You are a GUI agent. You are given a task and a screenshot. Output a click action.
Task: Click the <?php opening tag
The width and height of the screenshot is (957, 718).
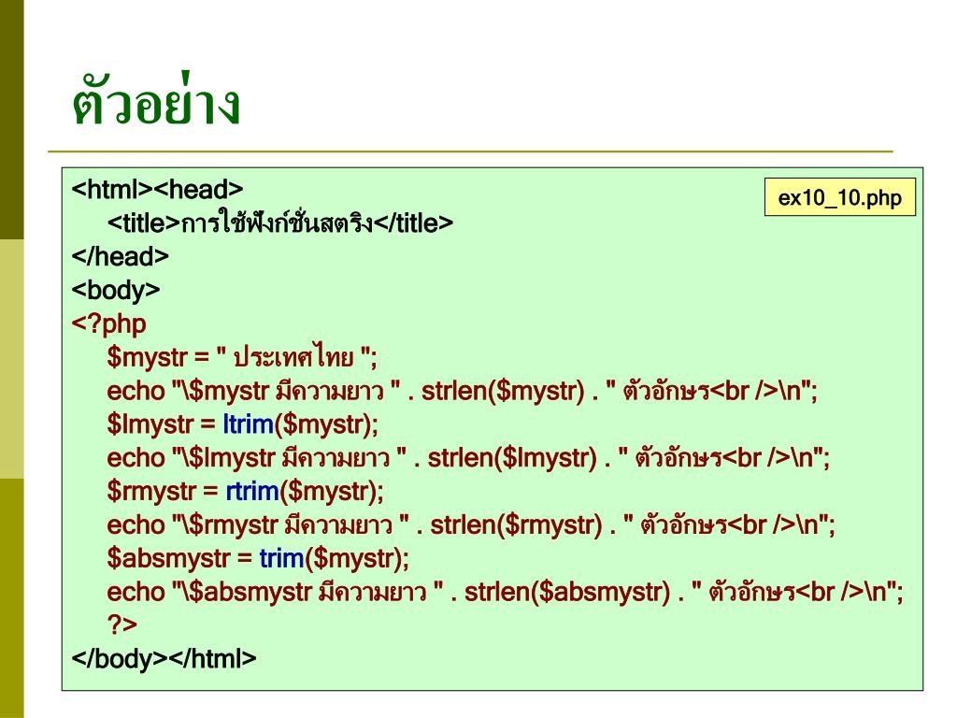[108, 323]
